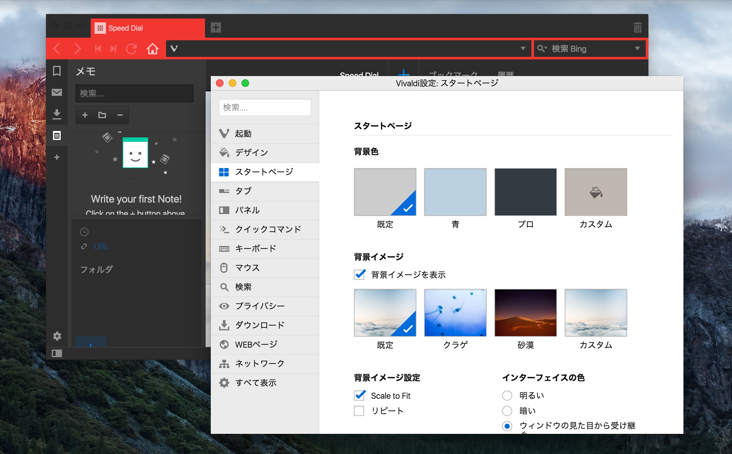Open the デザイン settings section
This screenshot has width=732, height=454.
coord(251,153)
